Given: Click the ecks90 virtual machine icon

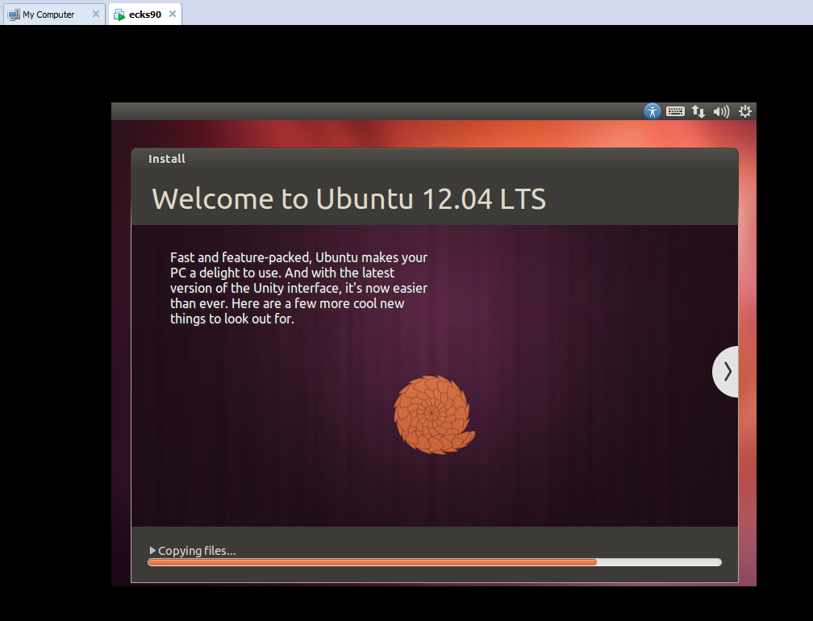Looking at the screenshot, I should [119, 15].
